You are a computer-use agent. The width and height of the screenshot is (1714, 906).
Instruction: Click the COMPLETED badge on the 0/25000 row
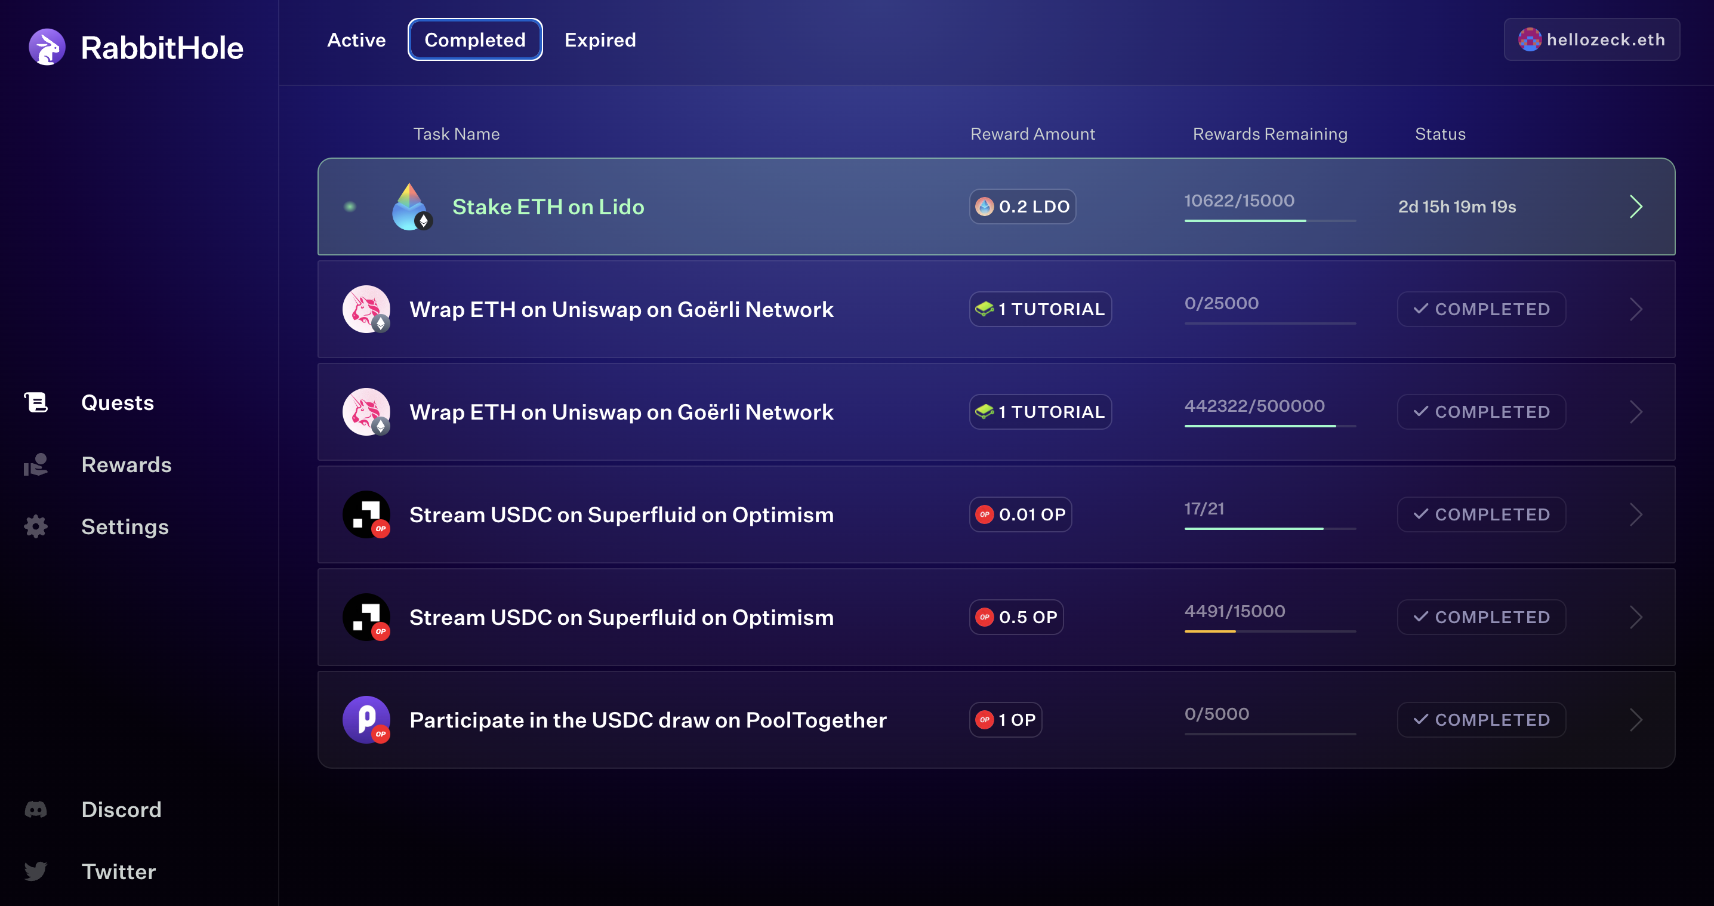pos(1482,309)
